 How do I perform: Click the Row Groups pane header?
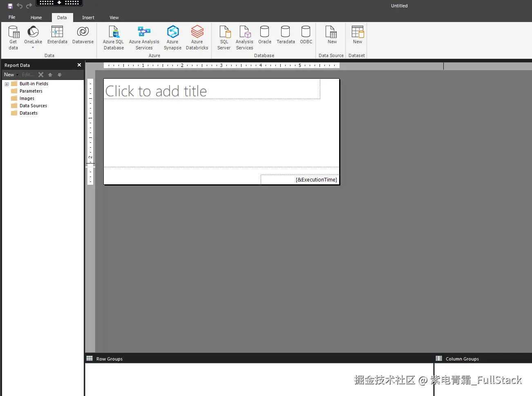[259, 358]
